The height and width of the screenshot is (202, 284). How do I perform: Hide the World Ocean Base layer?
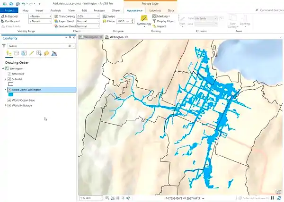pyautogui.click(x=9, y=100)
